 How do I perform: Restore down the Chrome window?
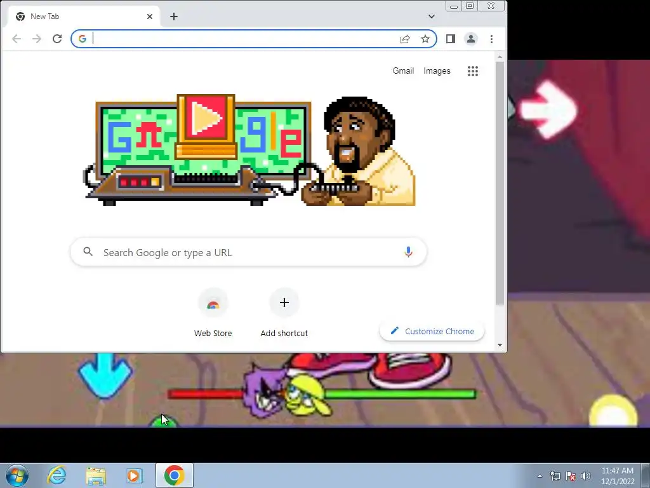tap(470, 6)
